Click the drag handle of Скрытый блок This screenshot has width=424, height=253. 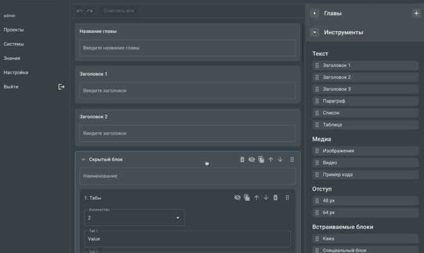tap(292, 159)
